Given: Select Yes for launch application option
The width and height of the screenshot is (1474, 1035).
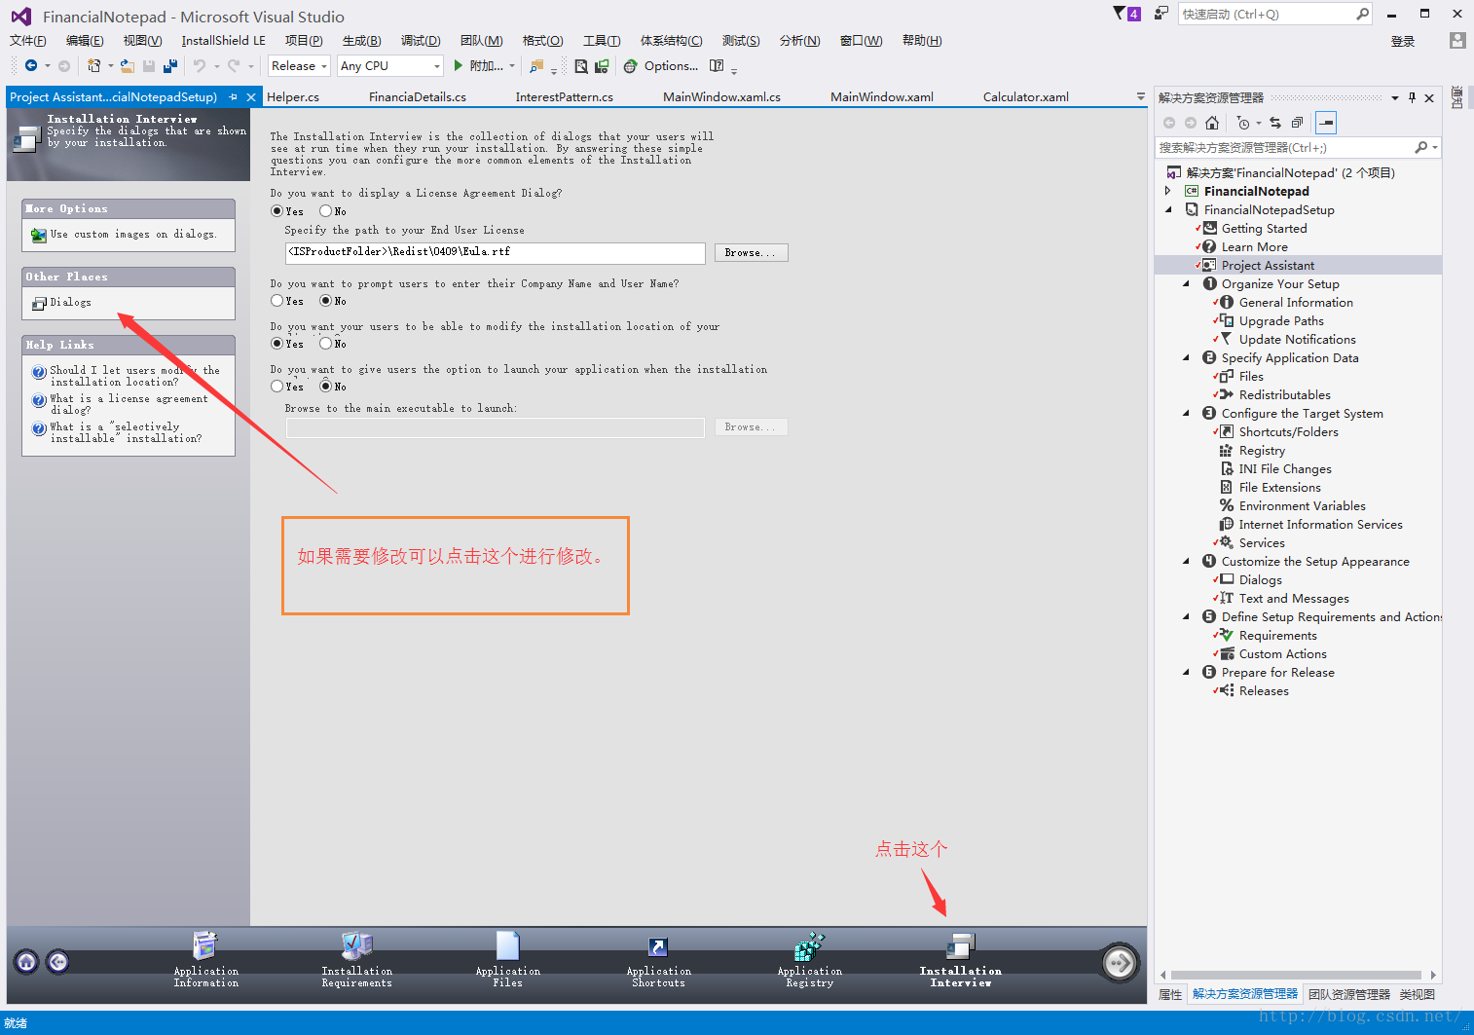Looking at the screenshot, I should pos(277,387).
